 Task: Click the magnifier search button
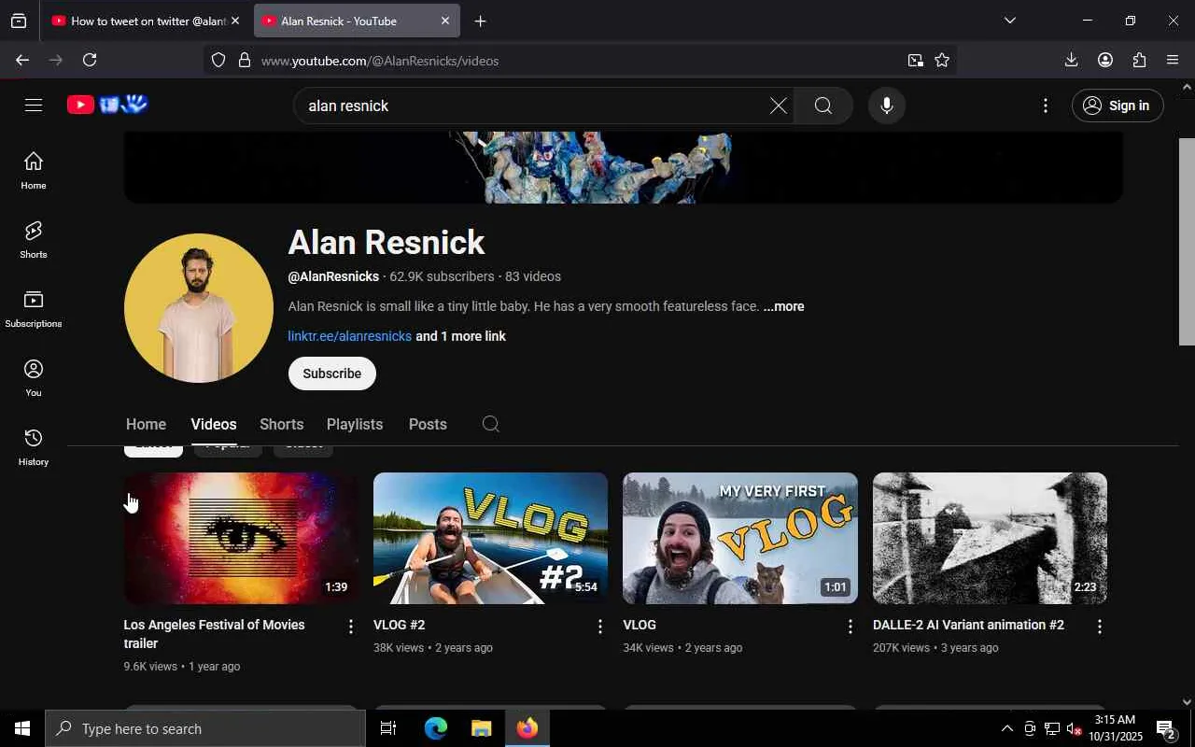point(822,106)
